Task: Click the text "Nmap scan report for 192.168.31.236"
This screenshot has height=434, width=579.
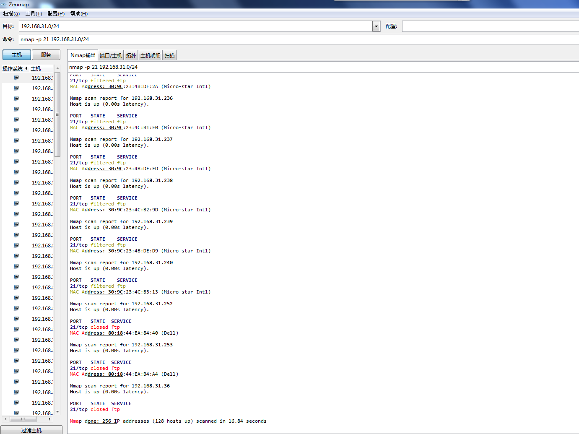Action: (x=121, y=98)
